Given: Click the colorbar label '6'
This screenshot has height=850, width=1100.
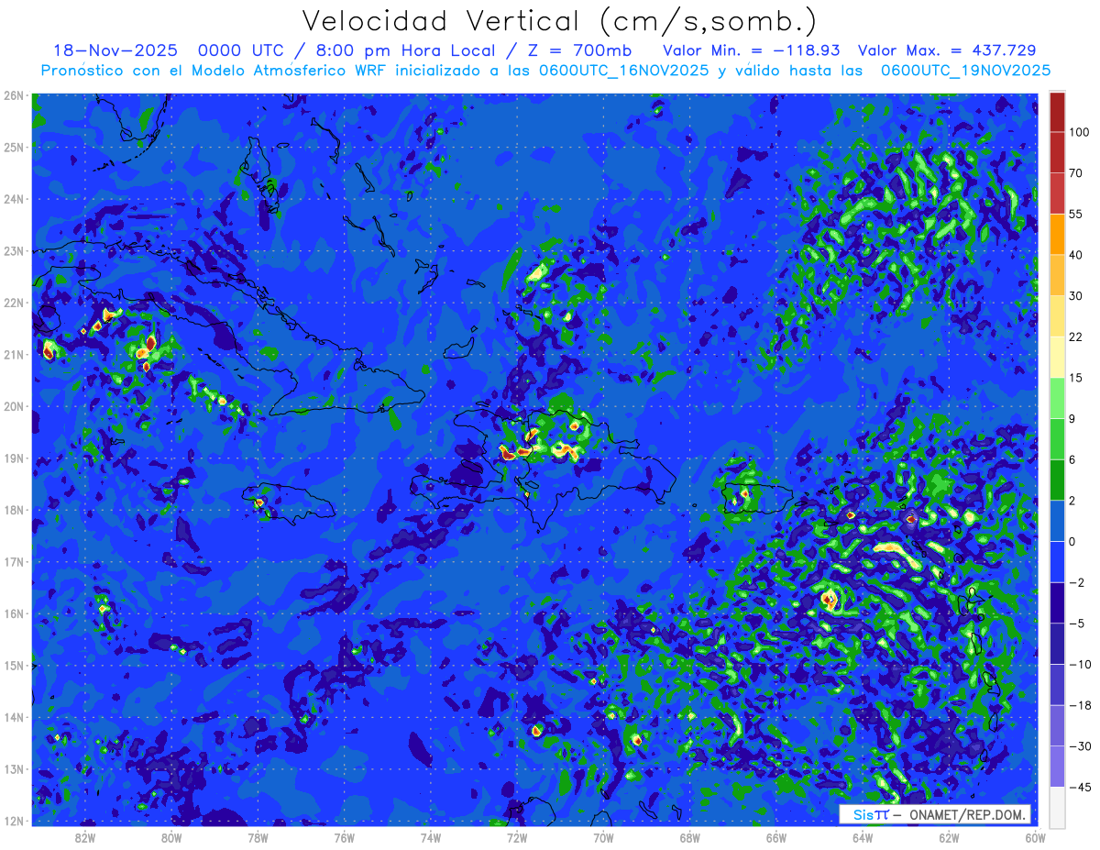Looking at the screenshot, I should pyautogui.click(x=1072, y=459).
